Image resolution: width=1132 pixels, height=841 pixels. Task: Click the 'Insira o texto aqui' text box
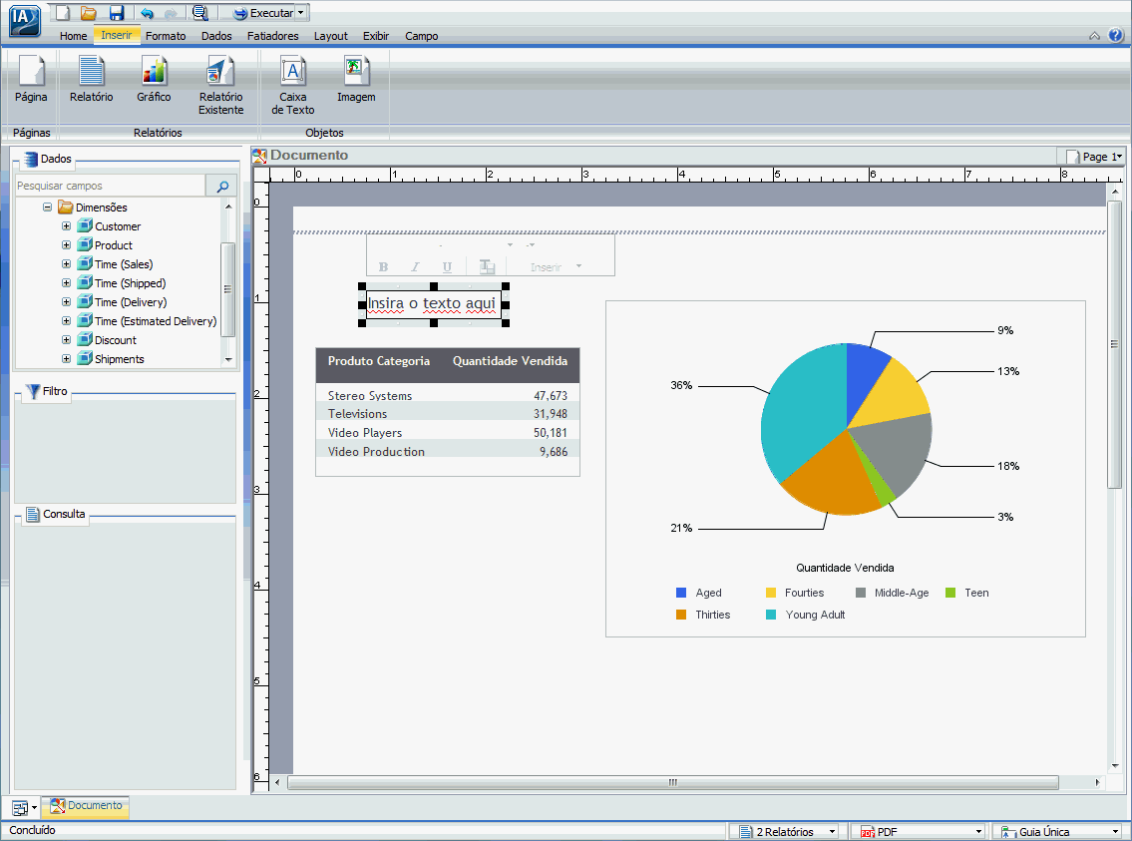[x=432, y=304]
